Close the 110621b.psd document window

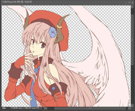point(133,3)
